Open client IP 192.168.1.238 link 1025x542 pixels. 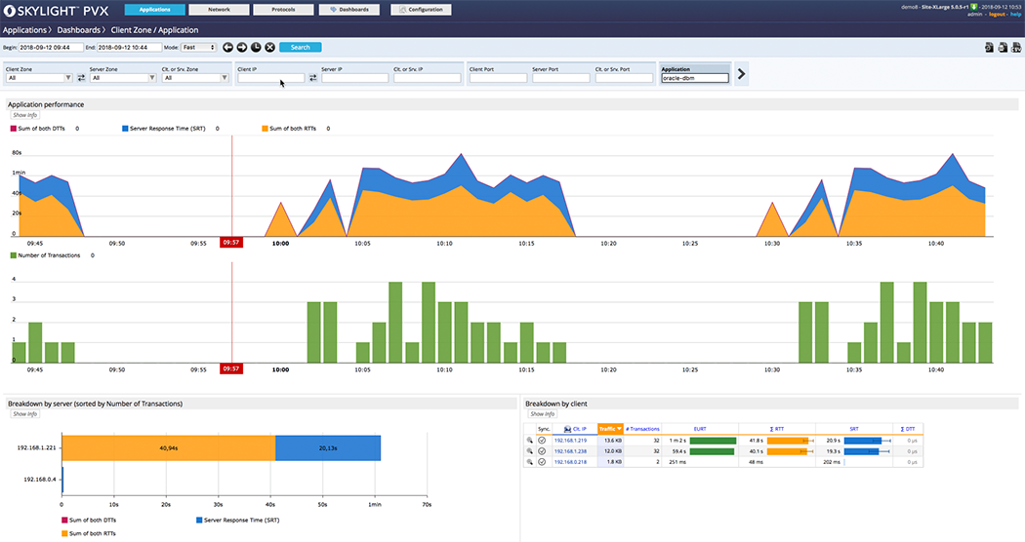[x=570, y=451]
